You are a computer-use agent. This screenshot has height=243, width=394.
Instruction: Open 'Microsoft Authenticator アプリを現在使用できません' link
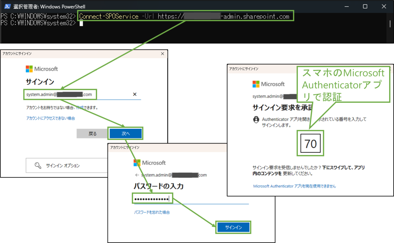[295, 186]
